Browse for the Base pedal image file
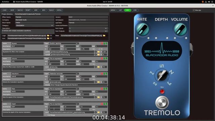215x121 pixels. coord(104,36)
